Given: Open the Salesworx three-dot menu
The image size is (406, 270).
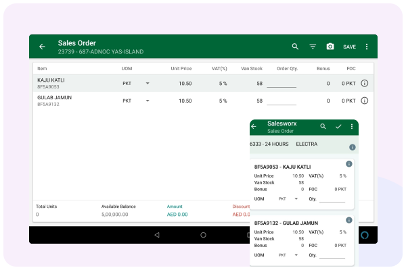Looking at the screenshot, I should (352, 127).
